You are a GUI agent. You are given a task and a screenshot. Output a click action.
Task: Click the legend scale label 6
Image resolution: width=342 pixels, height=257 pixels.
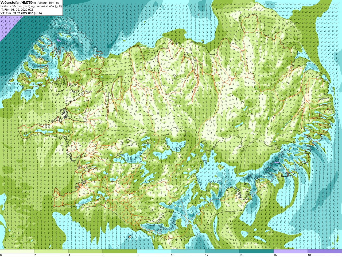103,255
